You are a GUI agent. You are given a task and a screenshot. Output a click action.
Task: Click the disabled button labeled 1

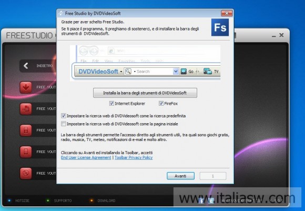213,176
